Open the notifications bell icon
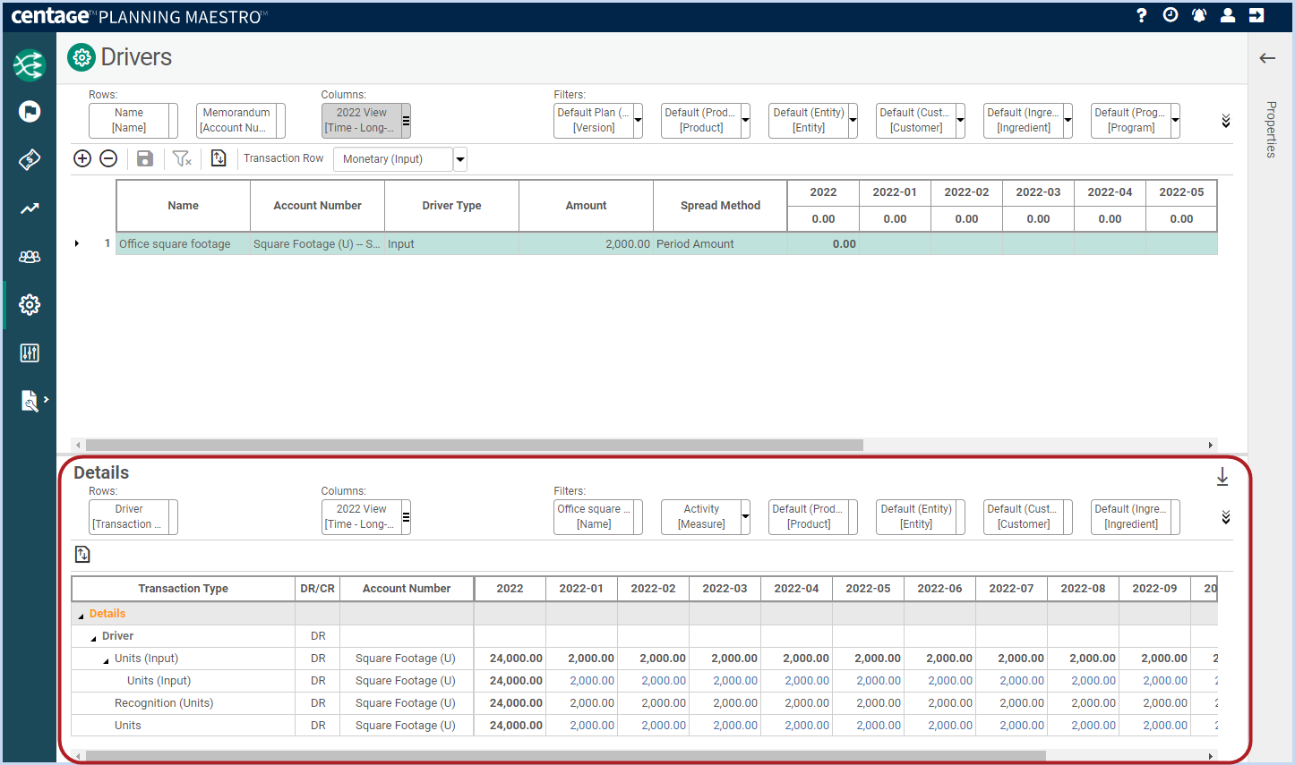The width and height of the screenshot is (1295, 765). pos(1199,15)
